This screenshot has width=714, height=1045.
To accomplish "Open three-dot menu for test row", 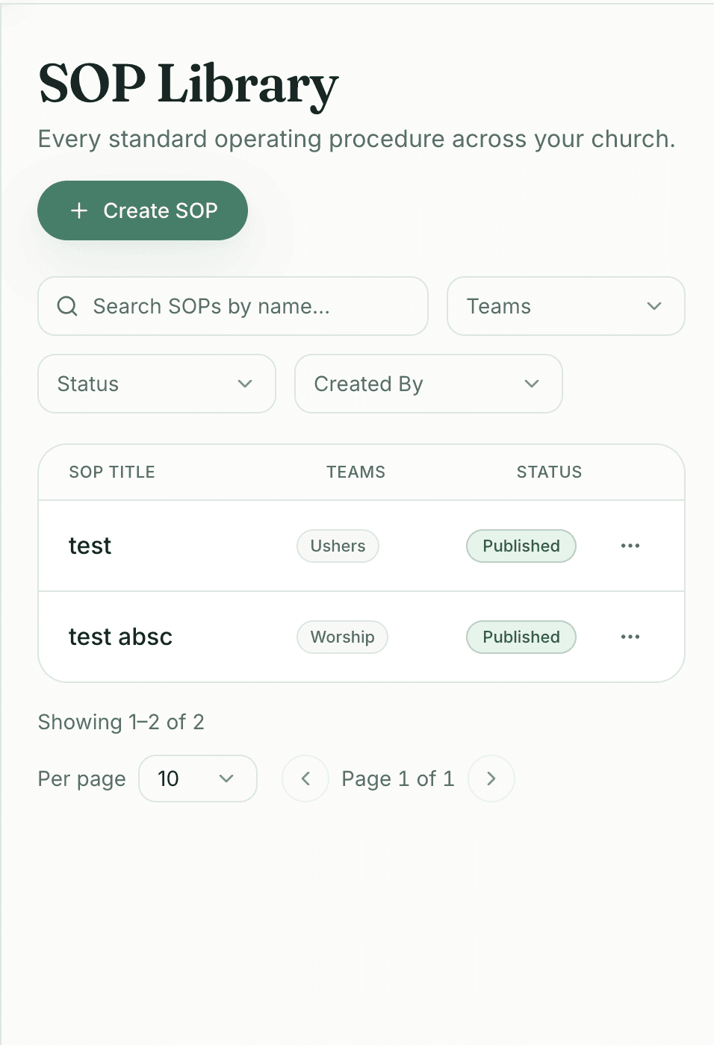I will tap(630, 546).
